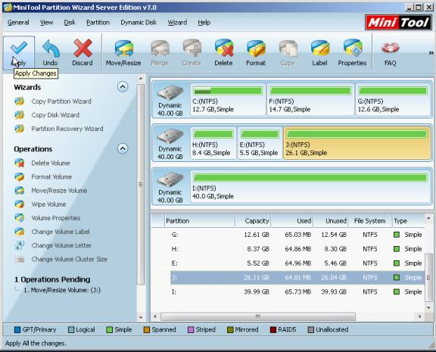
Task: Select the F: 14.7 GB volume block
Action: [310, 99]
